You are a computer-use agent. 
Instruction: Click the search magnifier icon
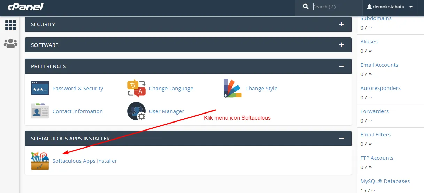pyautogui.click(x=306, y=7)
